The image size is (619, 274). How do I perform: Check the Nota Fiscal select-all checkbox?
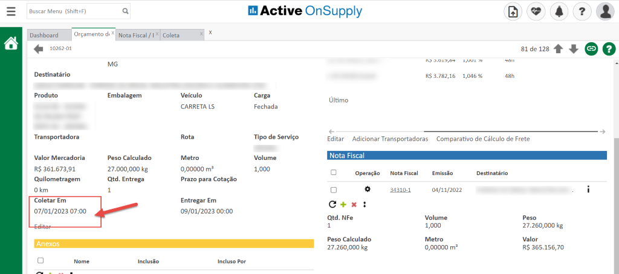(x=333, y=172)
